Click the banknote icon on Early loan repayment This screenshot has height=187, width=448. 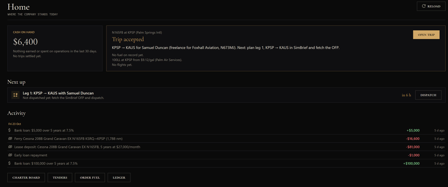click(10, 155)
